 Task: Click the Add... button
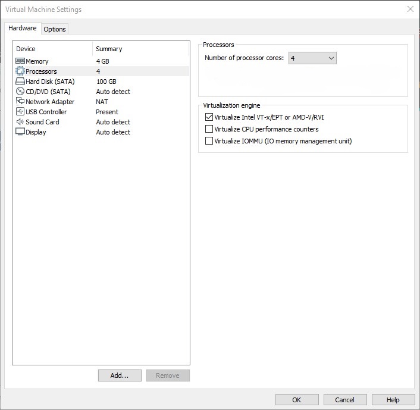[x=120, y=375]
